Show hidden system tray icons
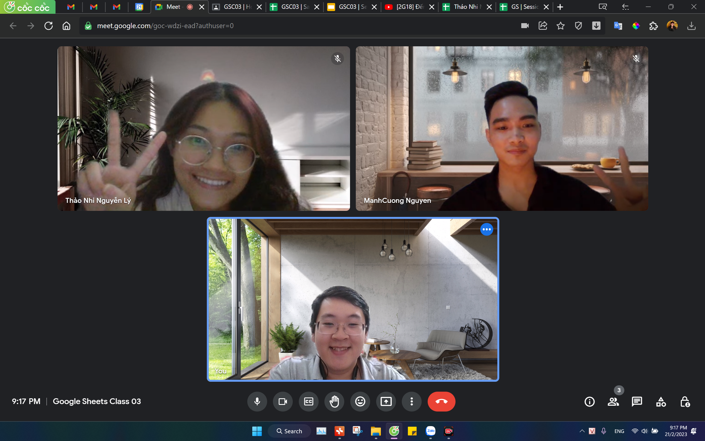705x441 pixels. coord(582,431)
